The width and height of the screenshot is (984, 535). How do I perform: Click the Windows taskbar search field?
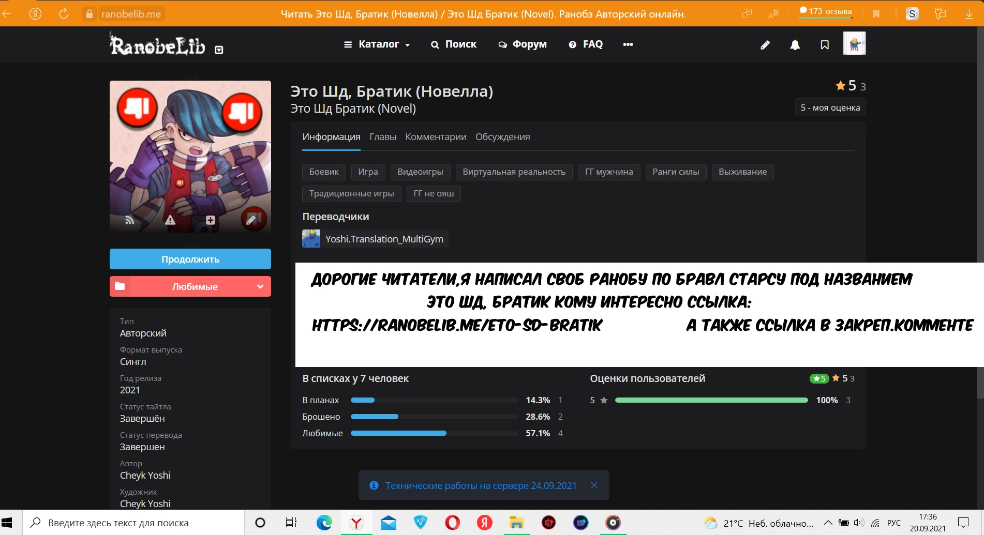(135, 523)
